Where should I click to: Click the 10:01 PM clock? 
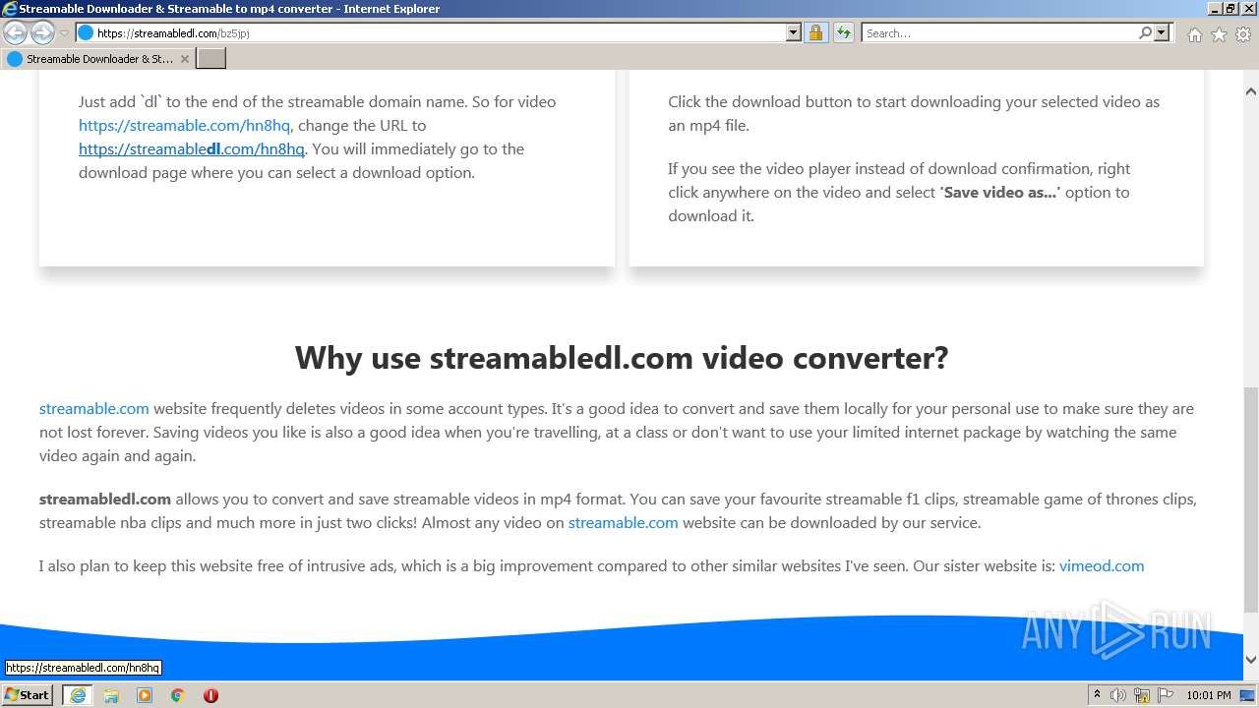tap(1209, 695)
